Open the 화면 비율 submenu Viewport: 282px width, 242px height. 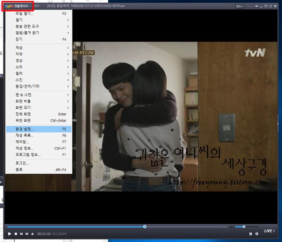tap(39, 101)
